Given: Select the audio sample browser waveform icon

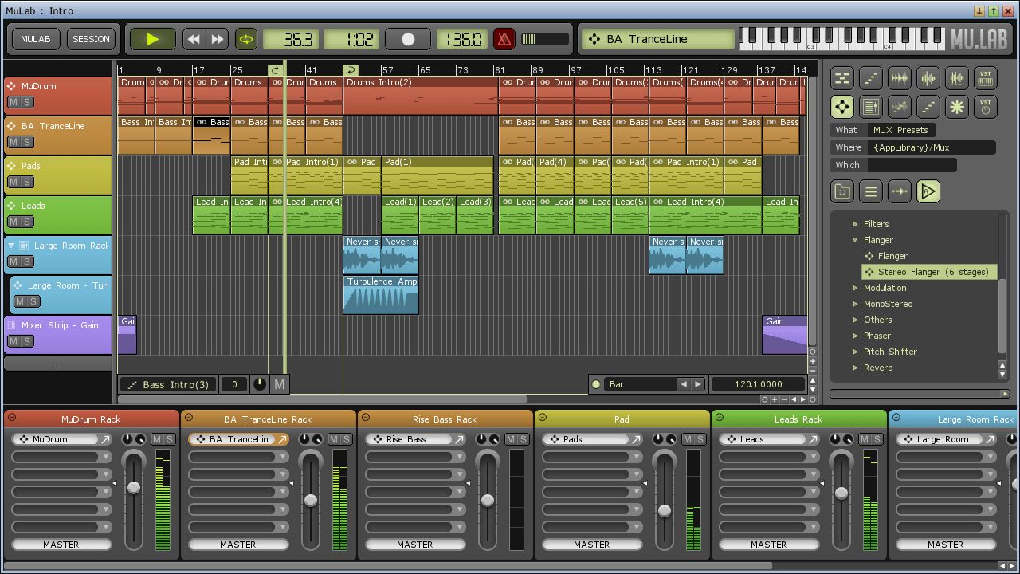Looking at the screenshot, I should [899, 77].
